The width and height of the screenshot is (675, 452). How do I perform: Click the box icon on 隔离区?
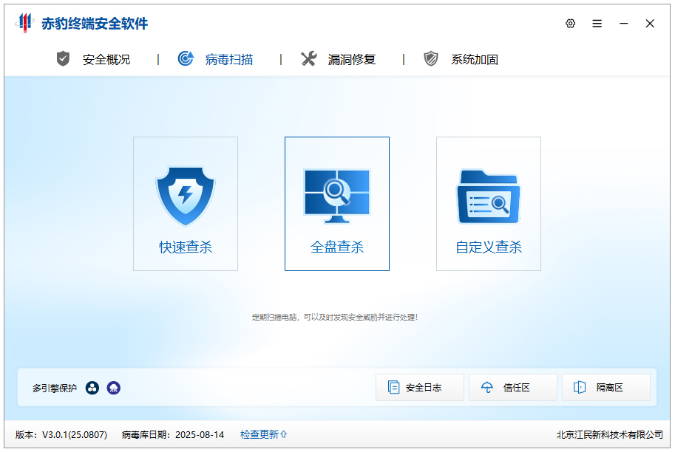[580, 388]
